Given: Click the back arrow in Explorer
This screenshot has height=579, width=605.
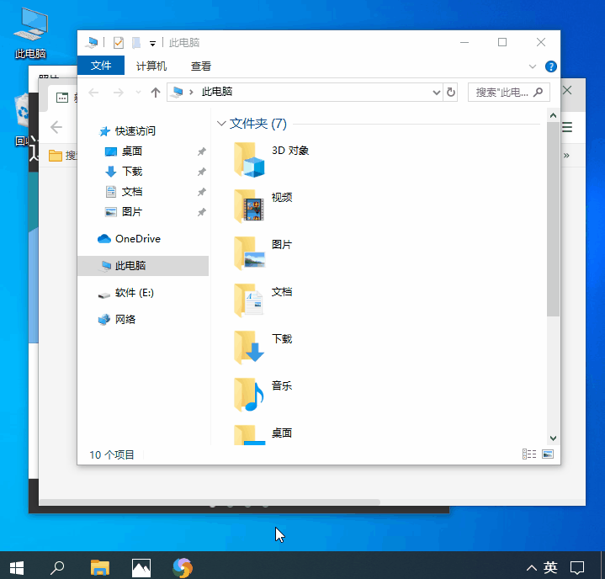Looking at the screenshot, I should [x=93, y=93].
